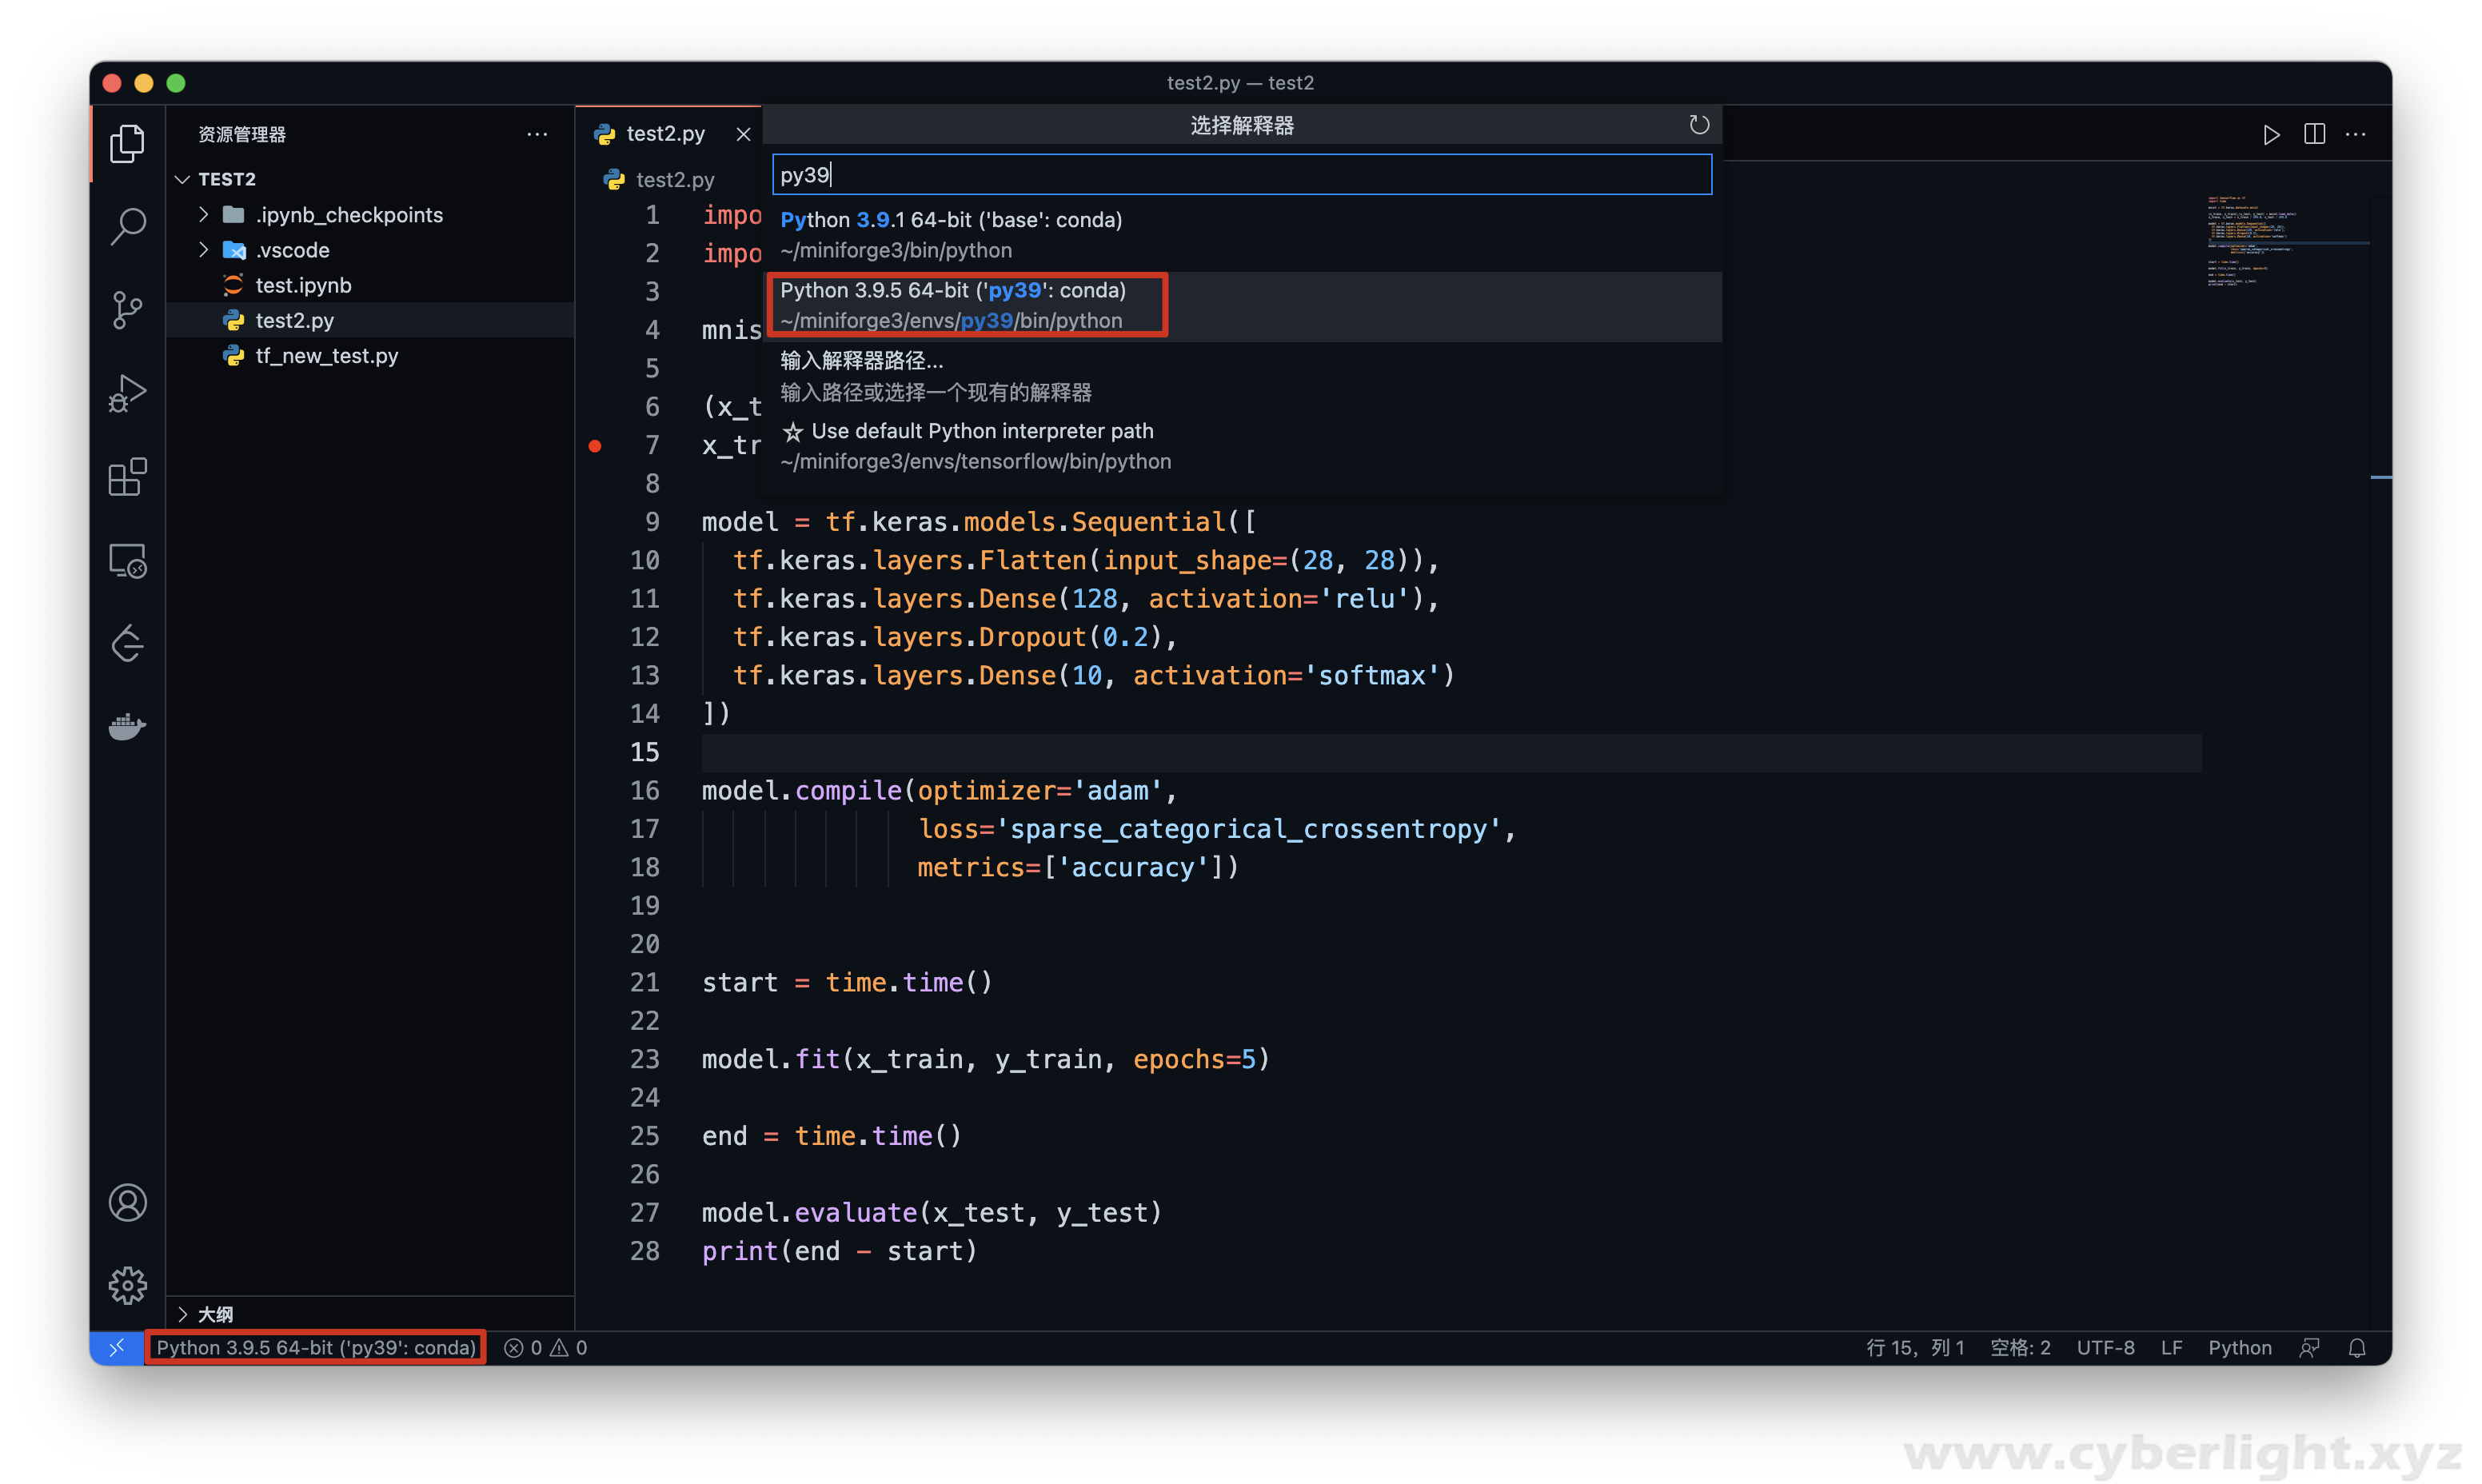Open the activity bar icon above Docker
Screen dimensions: 2482x1484
[x=127, y=644]
